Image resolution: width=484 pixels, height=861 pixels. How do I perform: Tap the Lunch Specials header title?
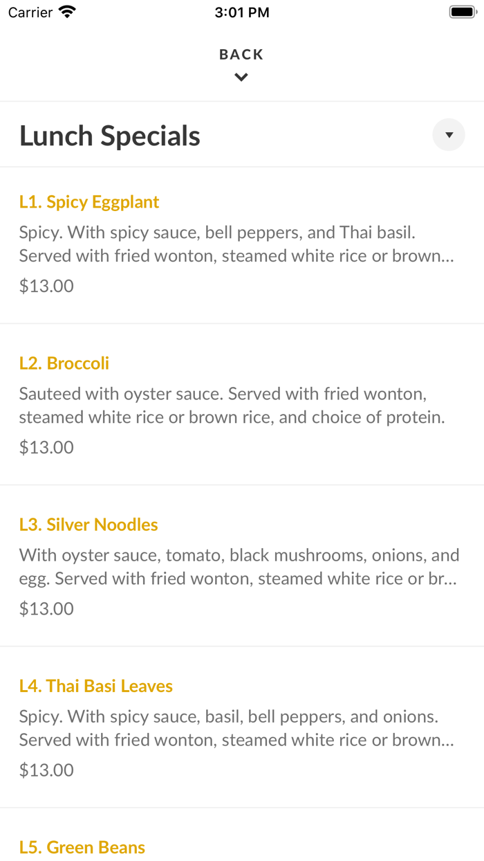pos(109,136)
